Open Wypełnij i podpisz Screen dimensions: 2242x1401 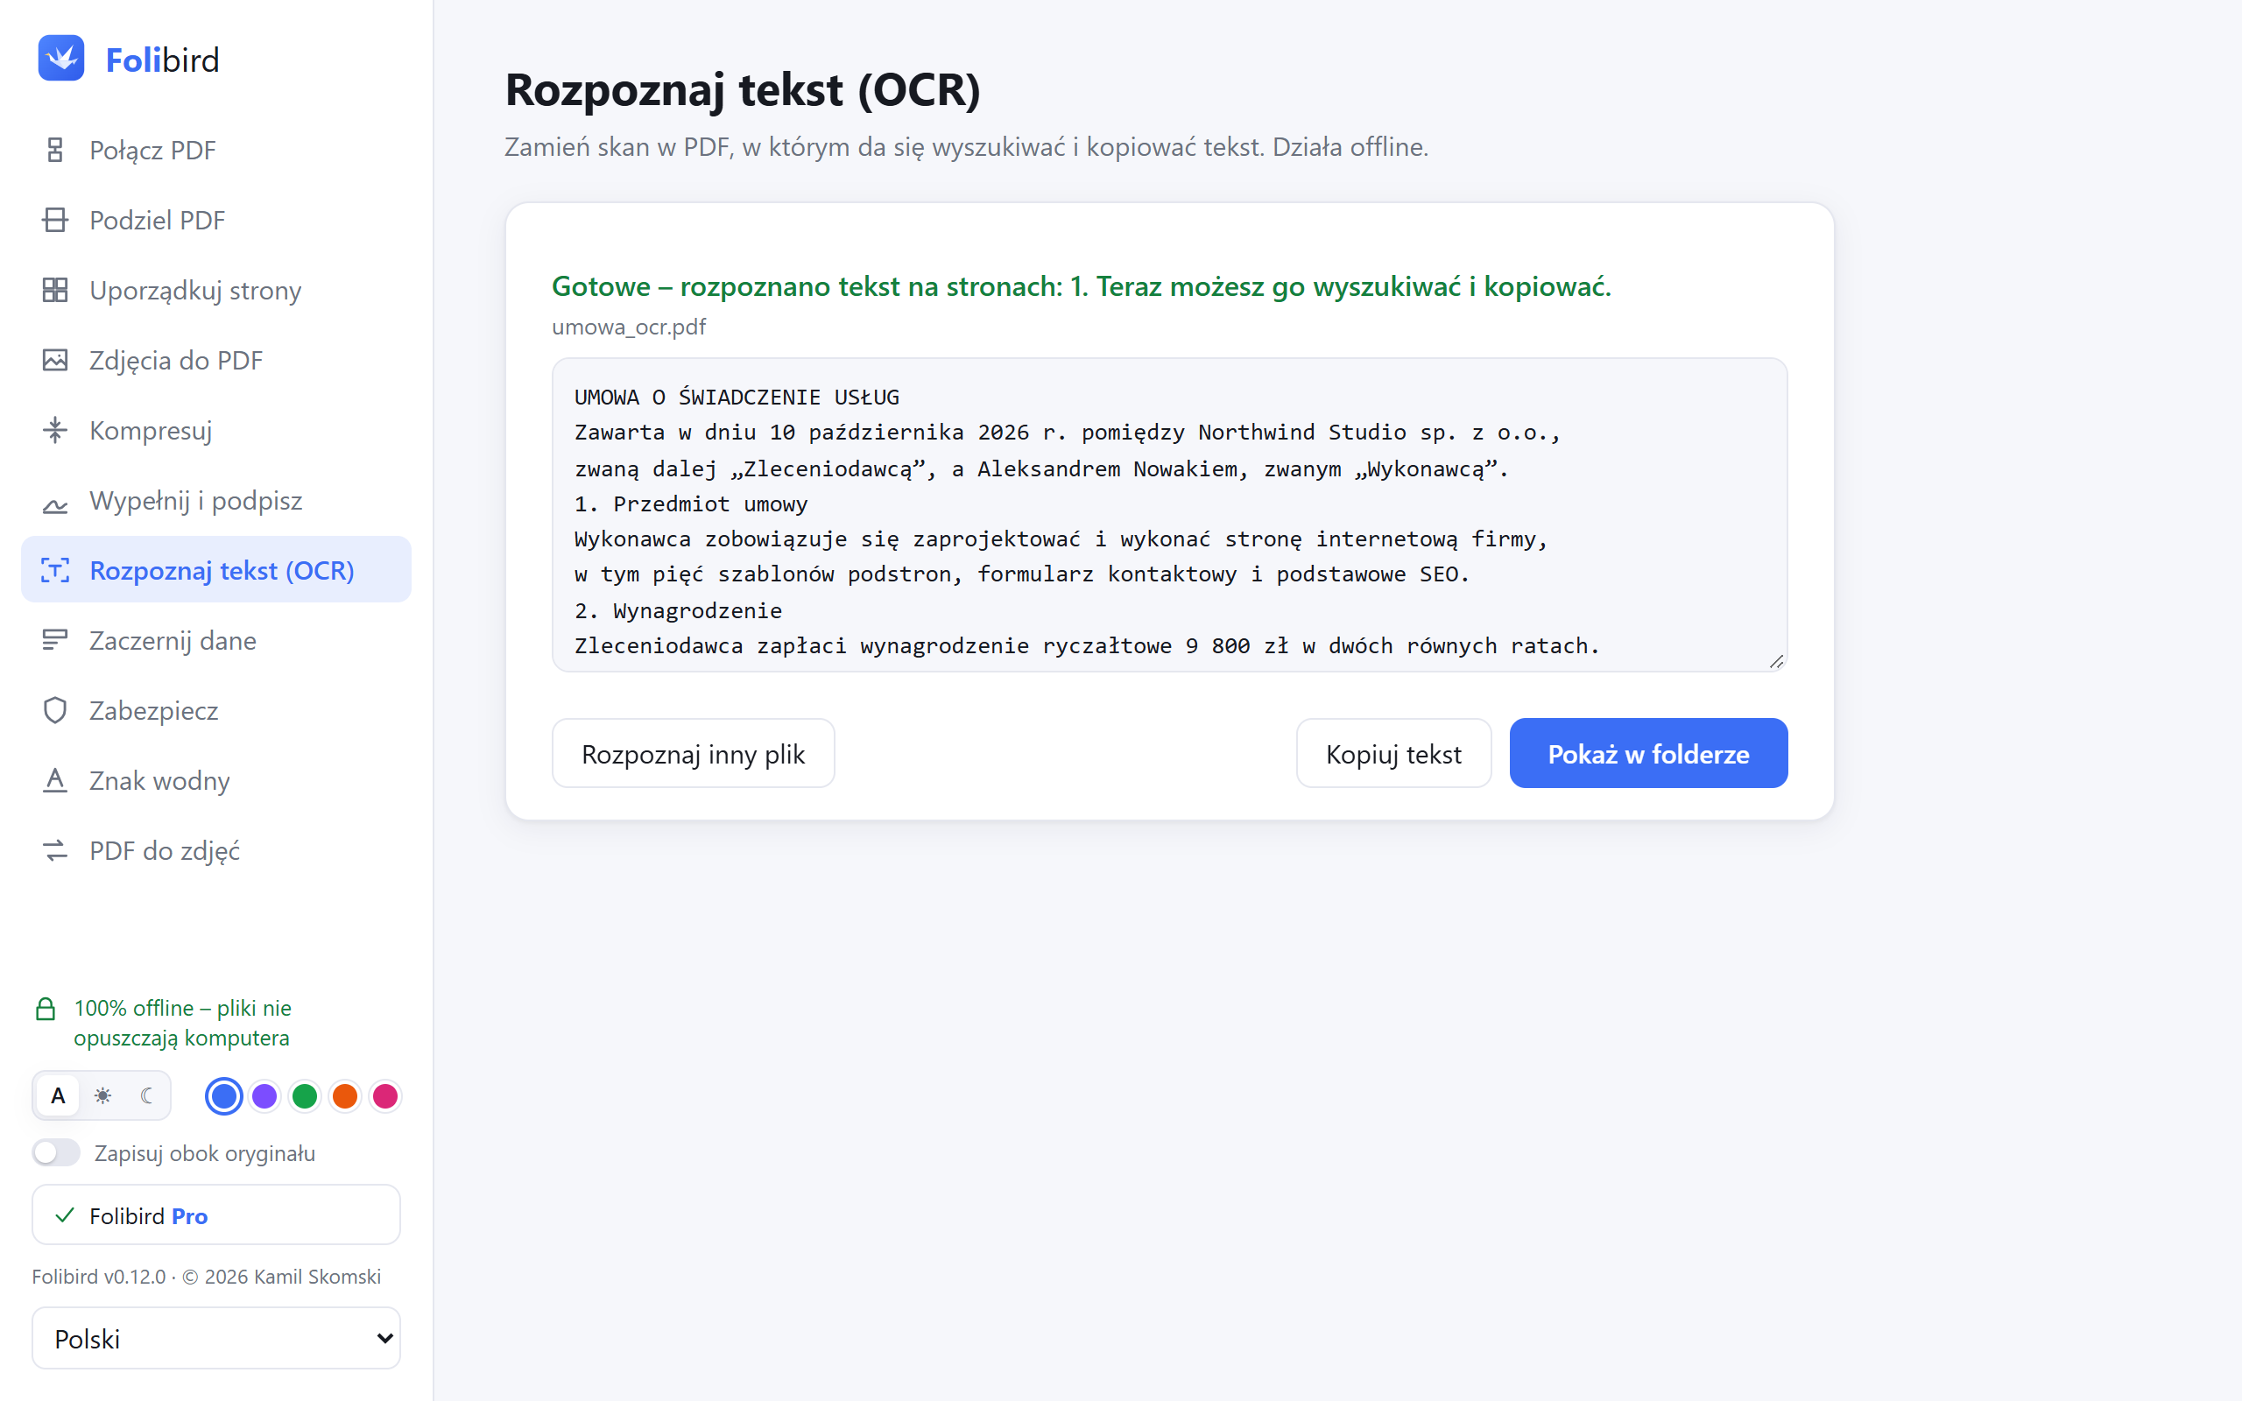[x=215, y=500]
